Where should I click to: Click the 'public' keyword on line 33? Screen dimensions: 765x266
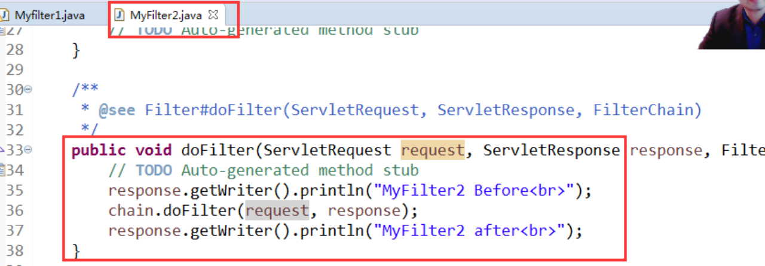tap(99, 150)
